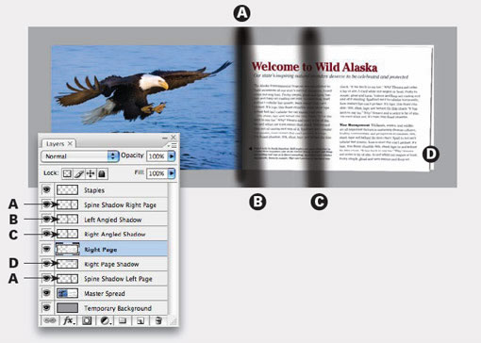Add a layer mask button
481x343 pixels.
point(87,320)
